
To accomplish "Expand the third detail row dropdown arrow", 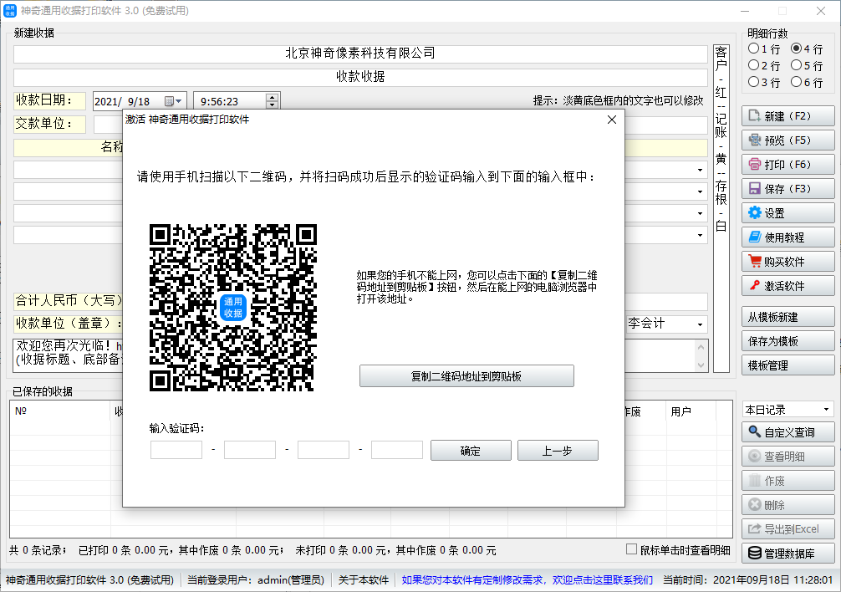I will click(700, 213).
